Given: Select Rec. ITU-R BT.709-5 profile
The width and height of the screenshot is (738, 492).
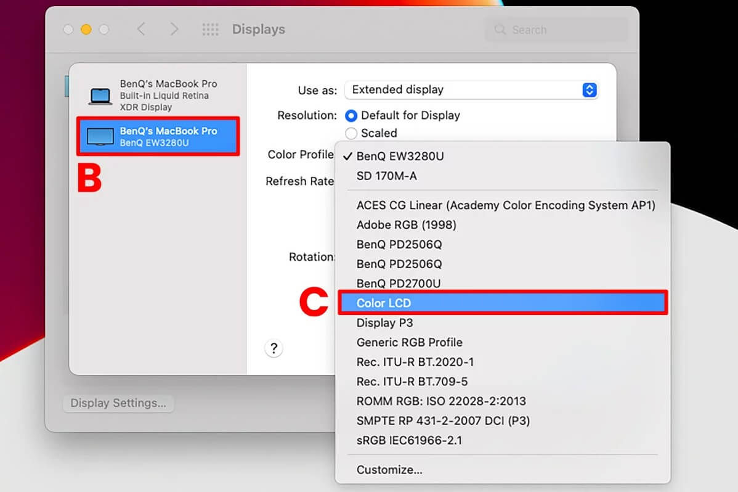Looking at the screenshot, I should point(502,381).
